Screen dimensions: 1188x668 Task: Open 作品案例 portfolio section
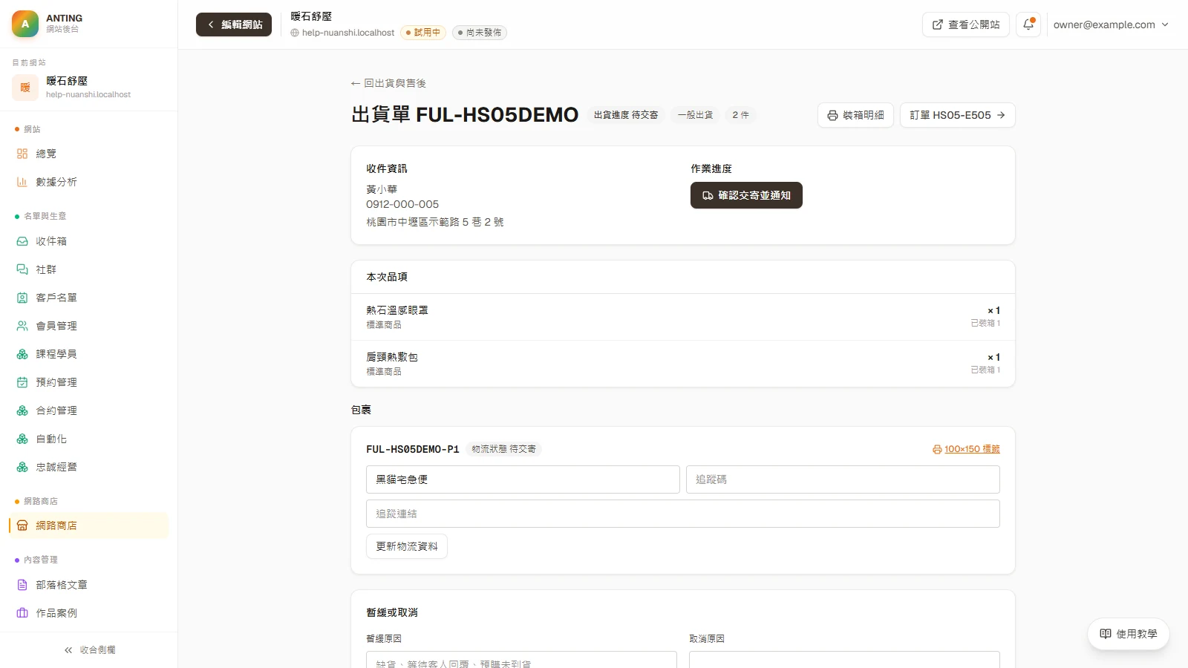coord(89,613)
